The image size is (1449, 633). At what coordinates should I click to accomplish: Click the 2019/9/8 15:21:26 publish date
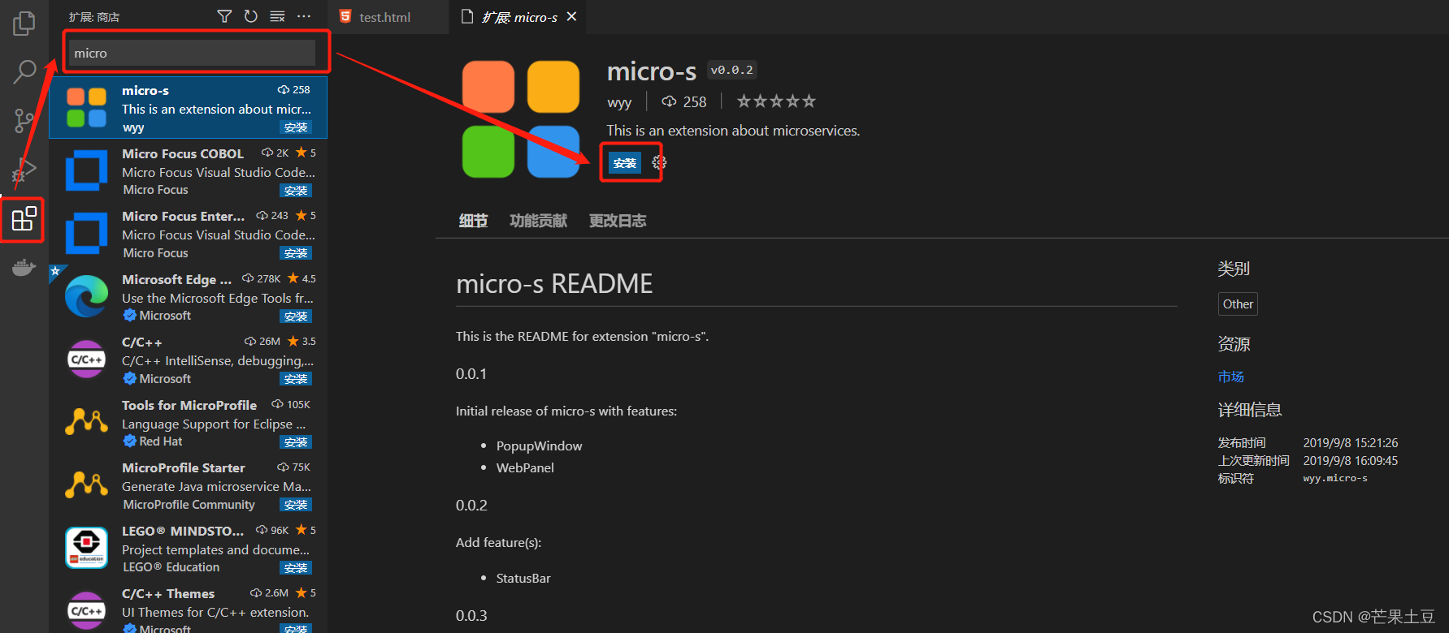(x=1351, y=443)
